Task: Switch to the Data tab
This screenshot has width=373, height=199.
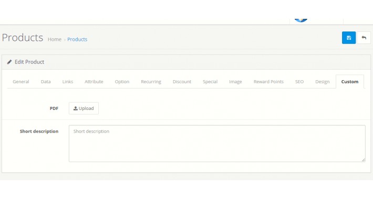Action: (46, 82)
